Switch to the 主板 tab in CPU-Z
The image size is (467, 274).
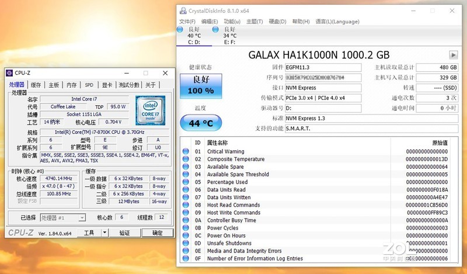54,85
